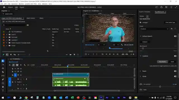The image size is (179, 100).
Task: Open the Full playback resolution dropdown
Action: (116, 45)
